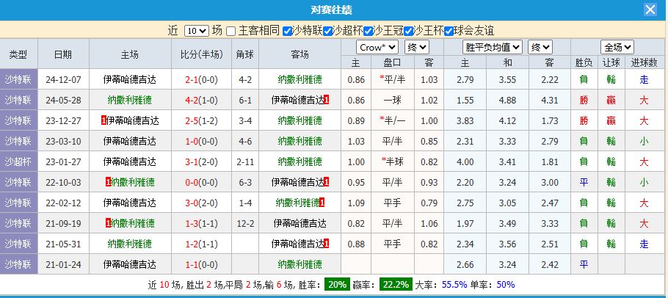The width and height of the screenshot is (668, 298).
Task: Open 伊蒂哈德吉达 home team in first row
Action: click(129, 79)
